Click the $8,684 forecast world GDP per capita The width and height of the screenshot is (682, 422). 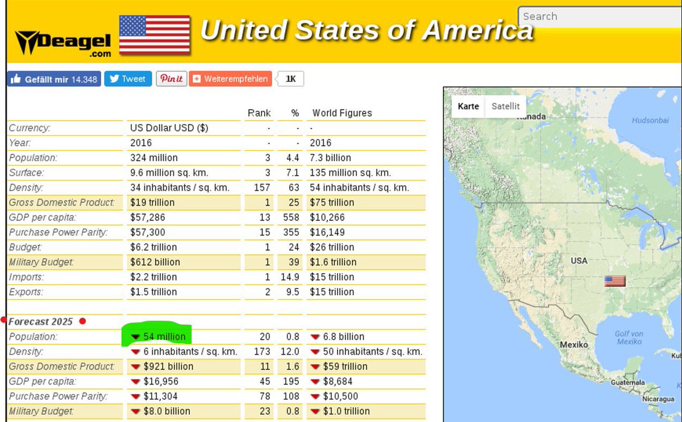338,381
